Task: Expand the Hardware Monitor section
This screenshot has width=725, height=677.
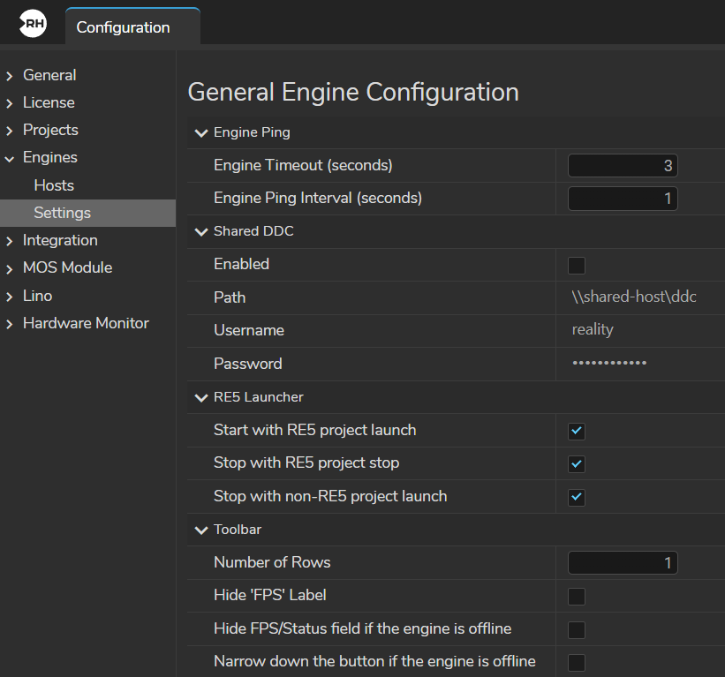Action: pyautogui.click(x=10, y=324)
